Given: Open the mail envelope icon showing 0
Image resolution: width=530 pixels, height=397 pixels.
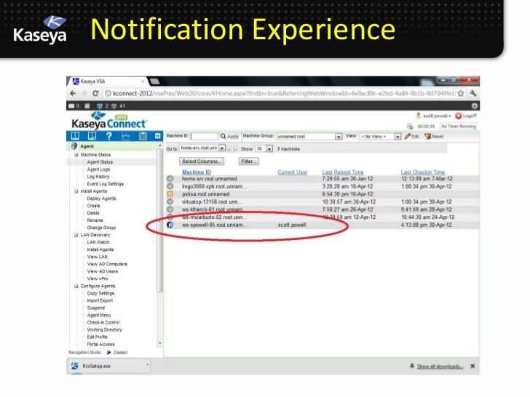Looking at the screenshot, I should [x=71, y=106].
